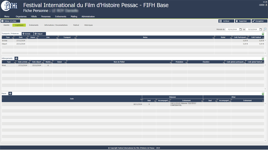This screenshot has width=268, height=150.
Task: Open the Administration menu
Action: click(88, 16)
